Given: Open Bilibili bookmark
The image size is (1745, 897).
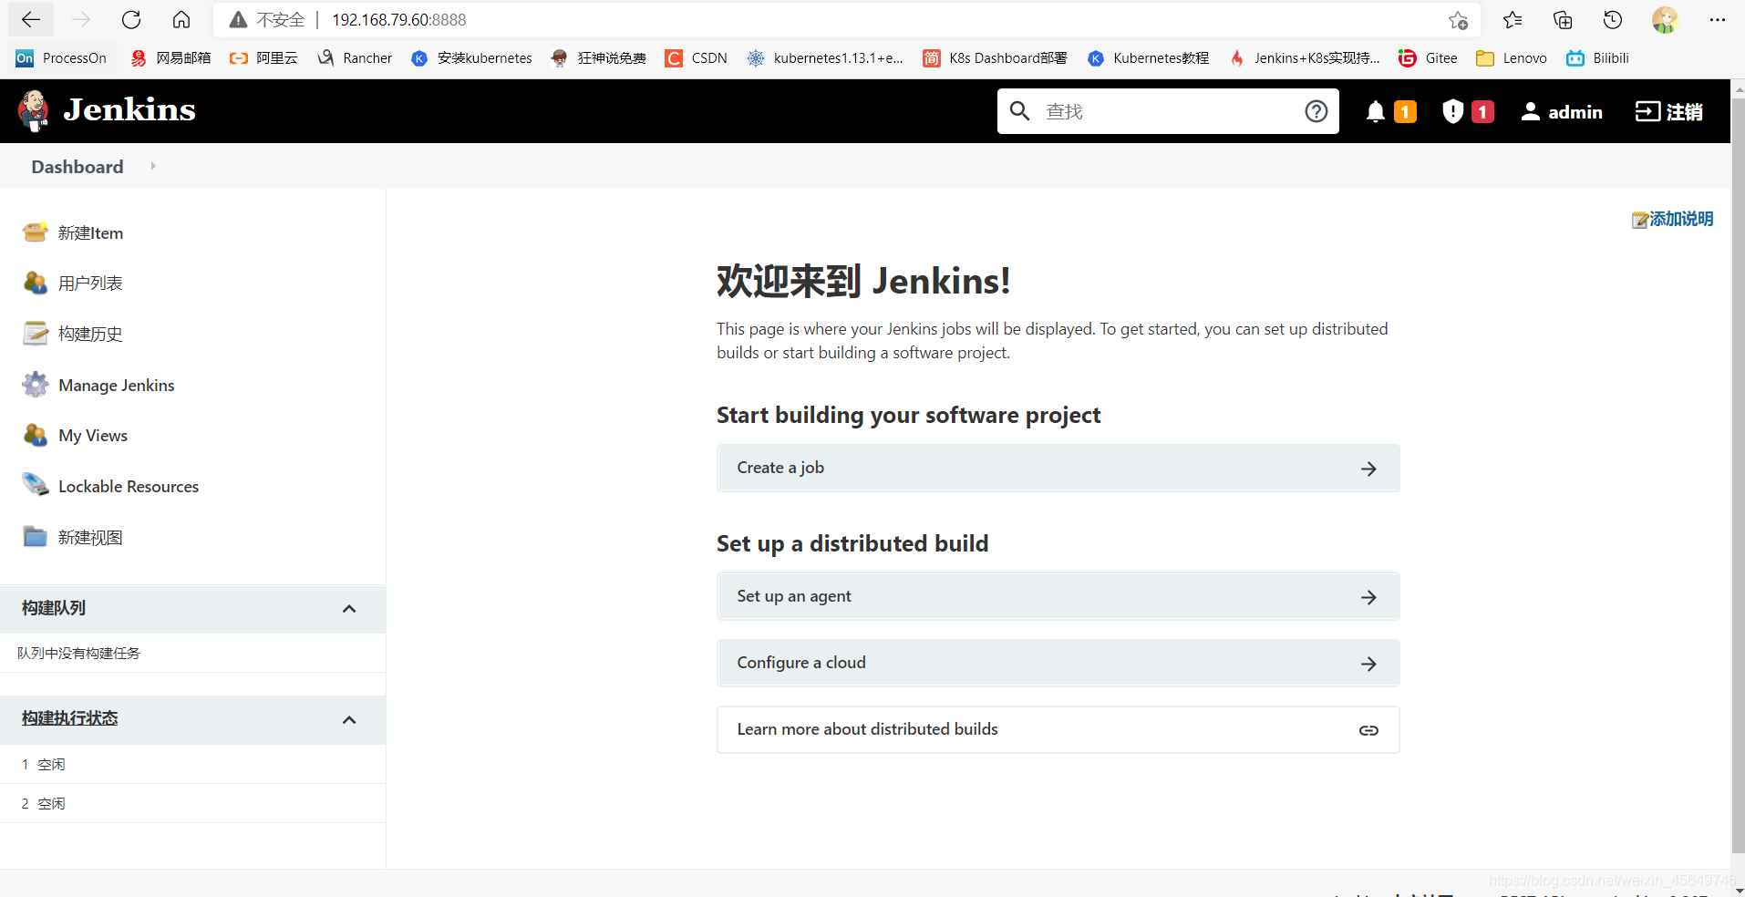Looking at the screenshot, I should [x=1597, y=58].
